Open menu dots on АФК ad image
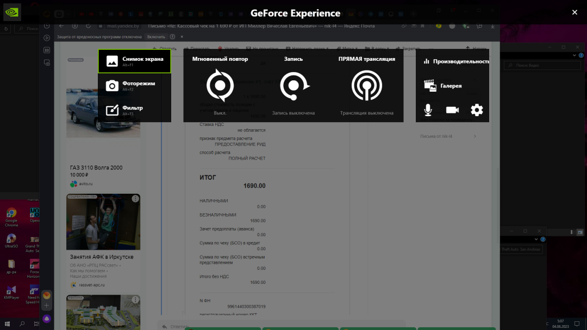Screen dimensions: 587x330 (x=135, y=199)
